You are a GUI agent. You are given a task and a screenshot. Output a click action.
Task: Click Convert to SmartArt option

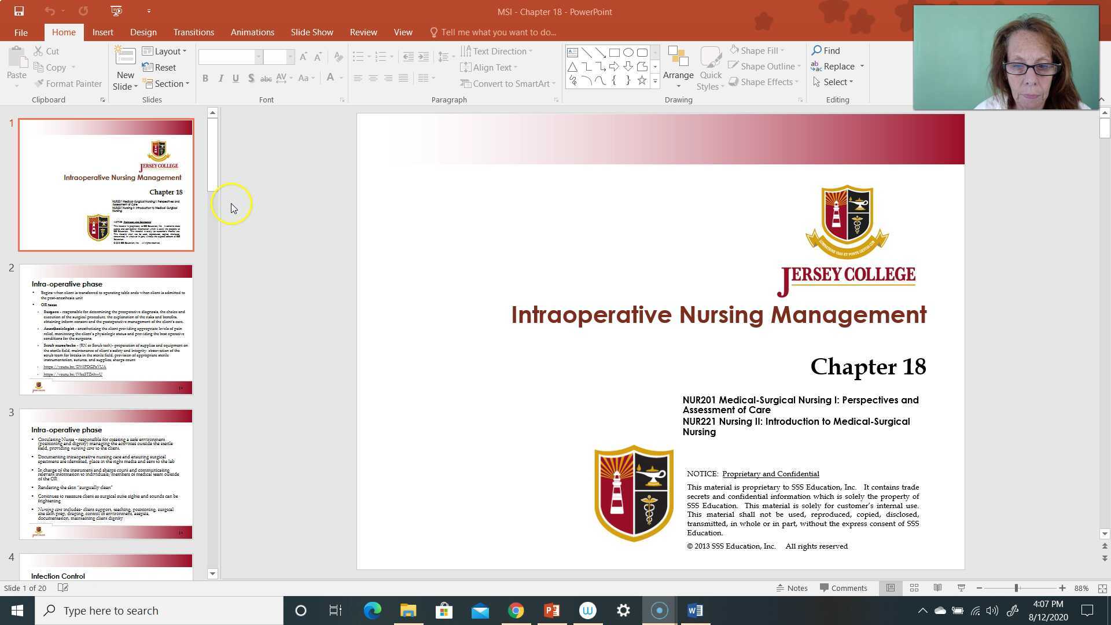tap(507, 83)
